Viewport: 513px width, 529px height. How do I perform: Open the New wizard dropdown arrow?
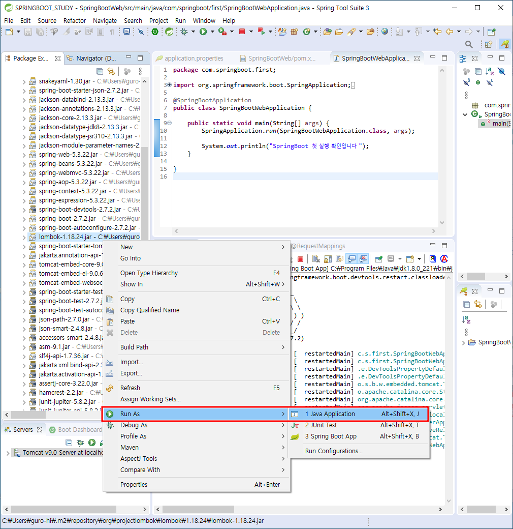click(18, 32)
